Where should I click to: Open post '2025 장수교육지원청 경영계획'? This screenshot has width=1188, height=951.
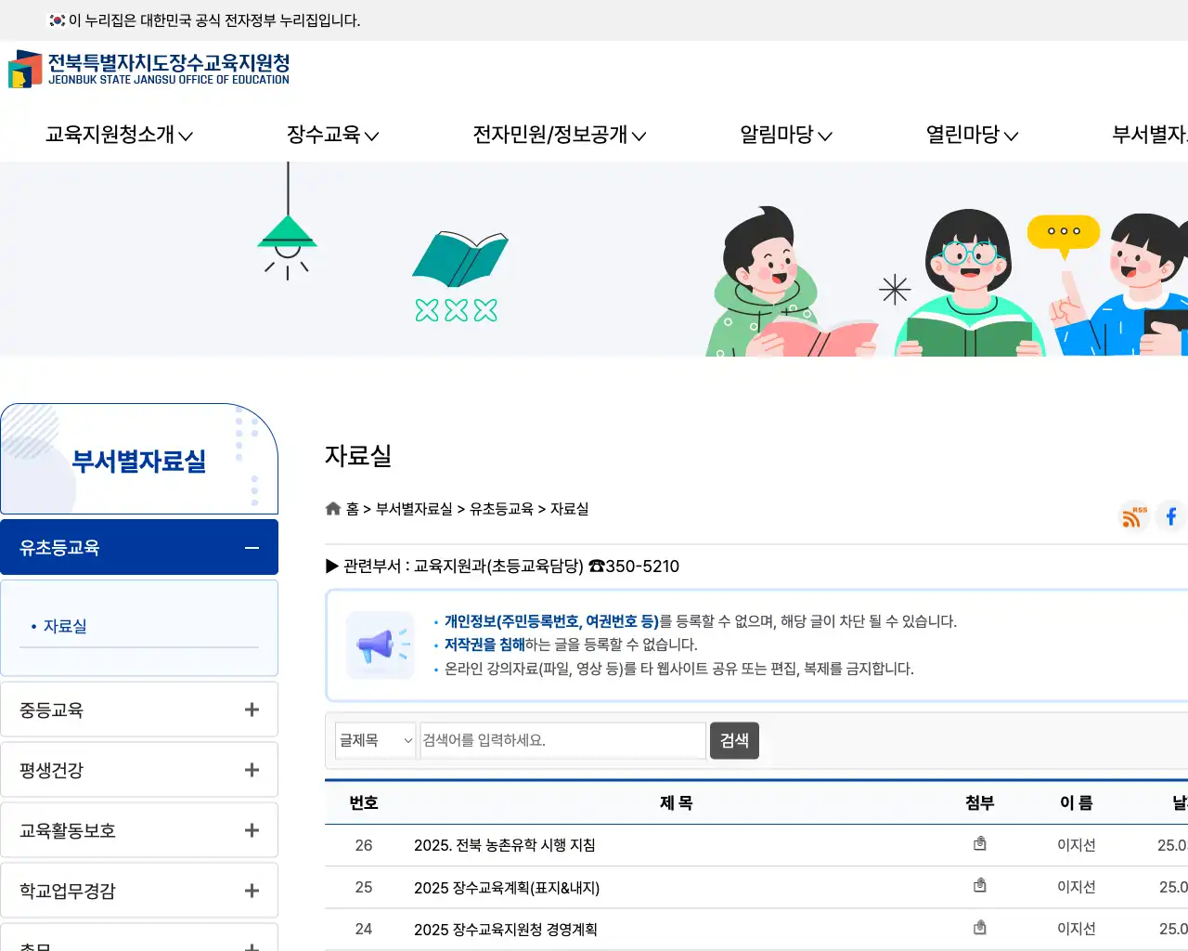(506, 930)
